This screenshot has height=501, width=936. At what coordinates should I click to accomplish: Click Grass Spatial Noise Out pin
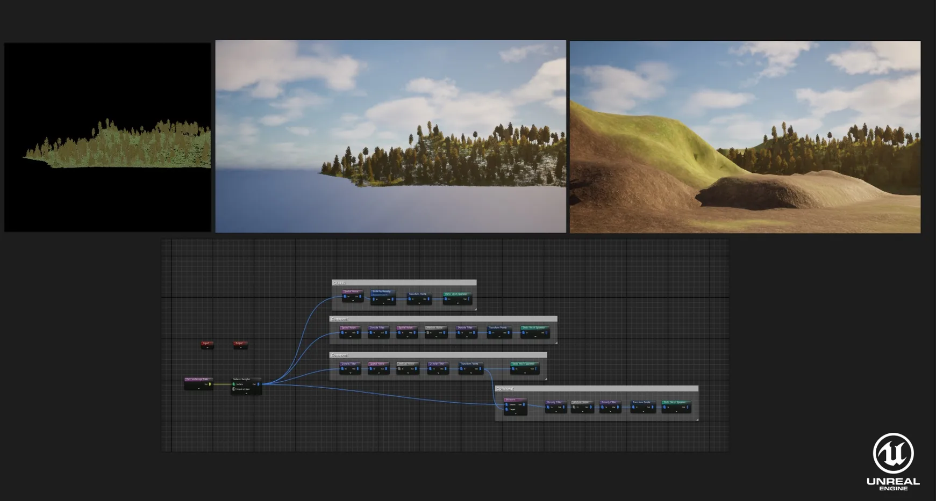[x=360, y=296]
